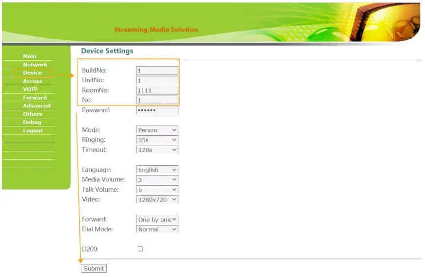Open the Advanced settings page
Image resolution: width=425 pixels, height=277 pixels.
[x=37, y=106]
